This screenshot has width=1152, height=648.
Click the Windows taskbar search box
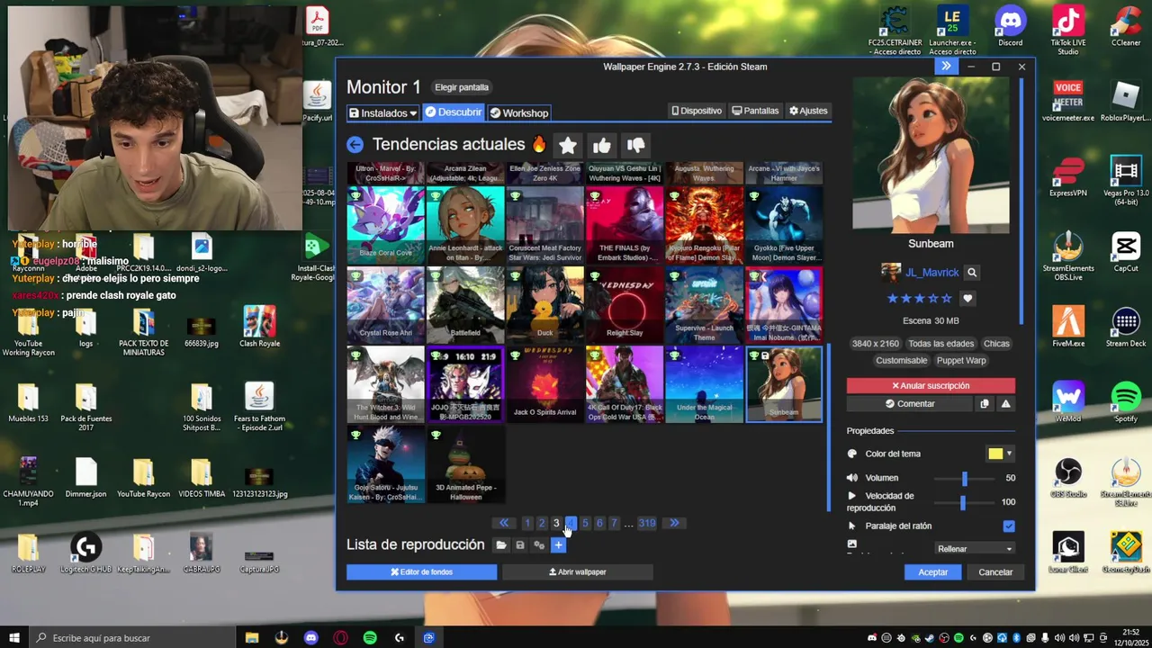tap(133, 638)
